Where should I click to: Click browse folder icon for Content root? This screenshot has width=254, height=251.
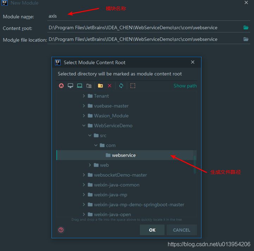pos(246,27)
